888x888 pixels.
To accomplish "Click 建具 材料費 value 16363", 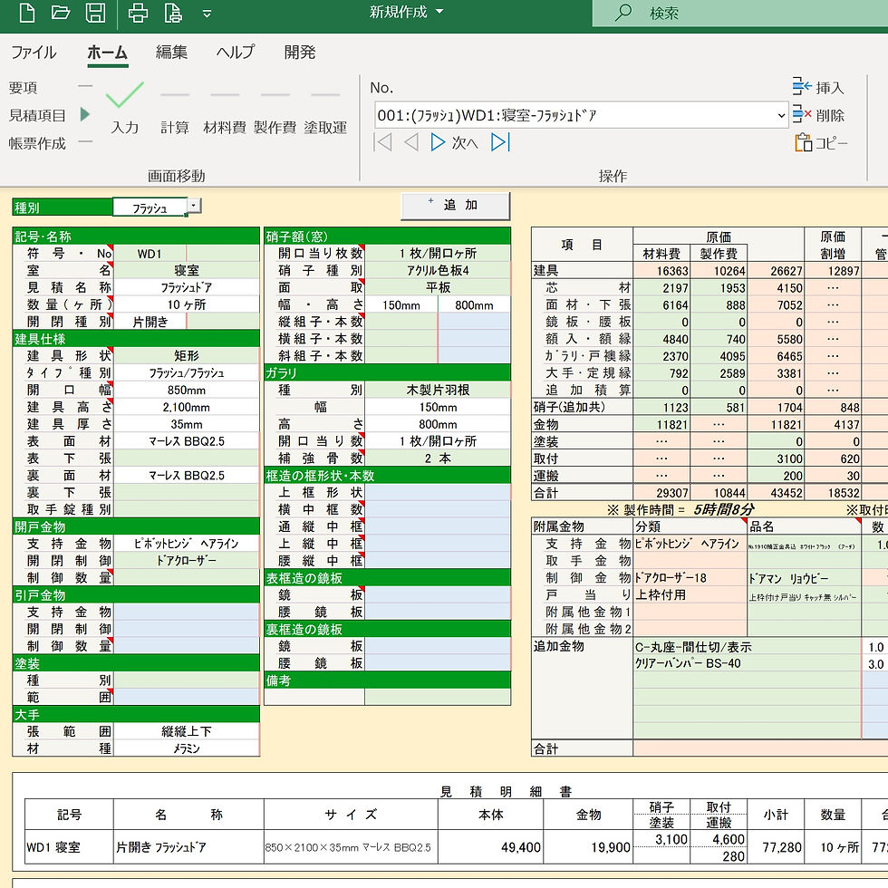I will coord(661,271).
